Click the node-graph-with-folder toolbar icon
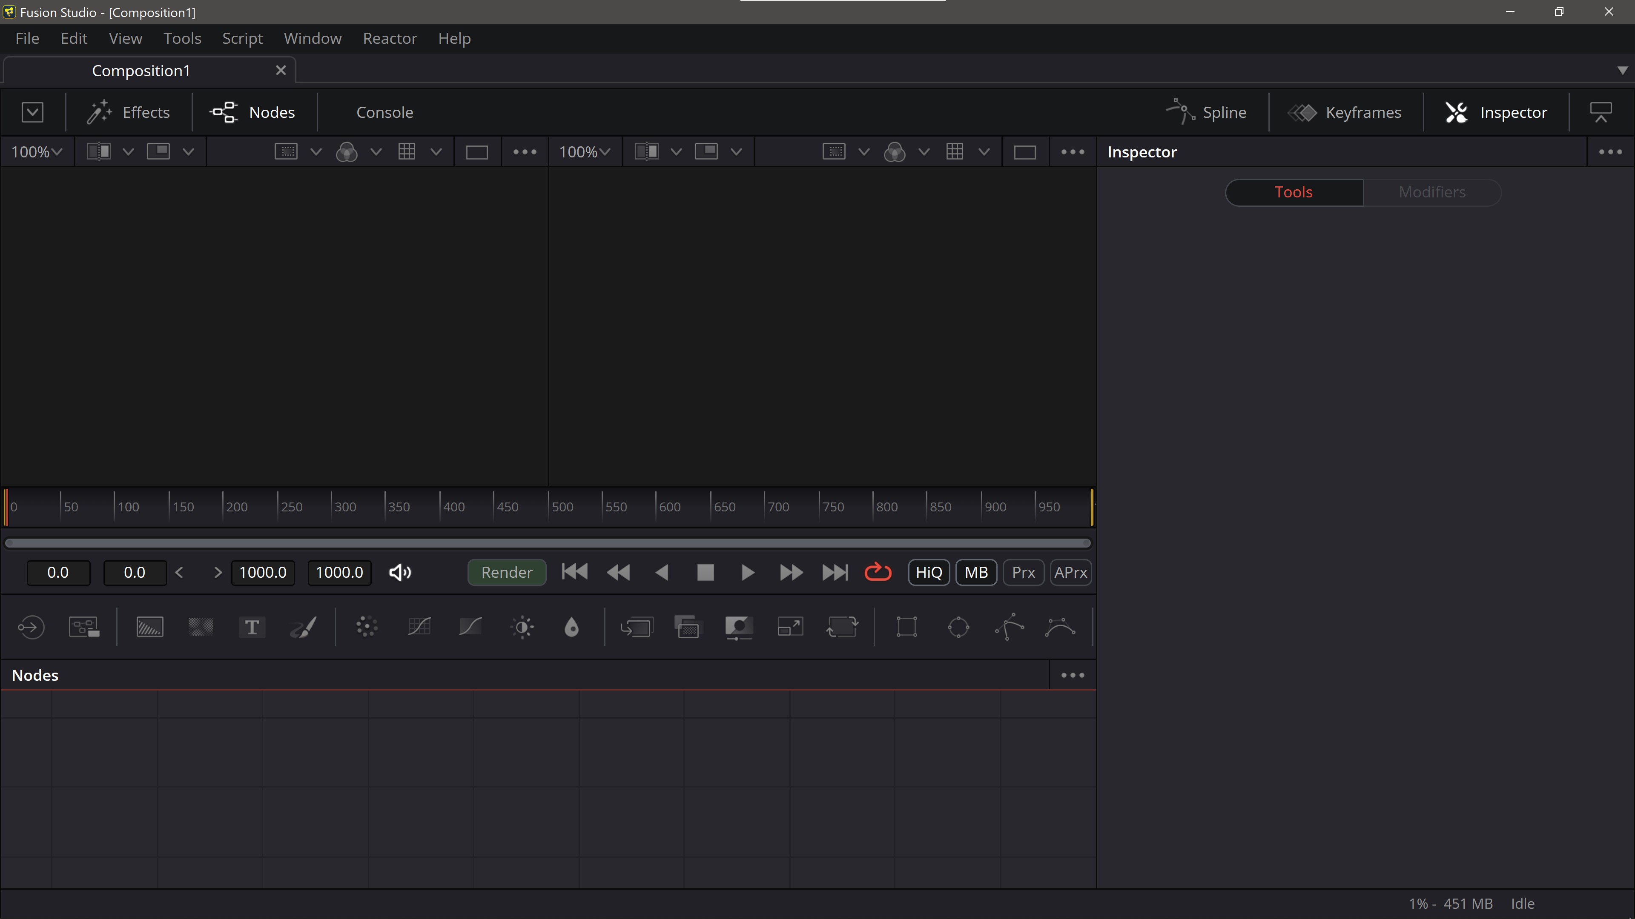 click(x=84, y=627)
